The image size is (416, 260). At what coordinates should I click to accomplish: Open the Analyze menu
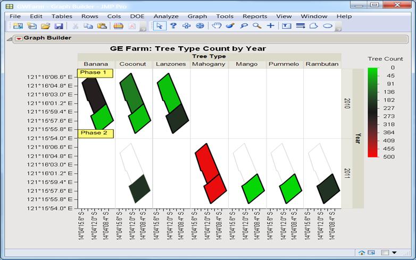click(x=166, y=16)
